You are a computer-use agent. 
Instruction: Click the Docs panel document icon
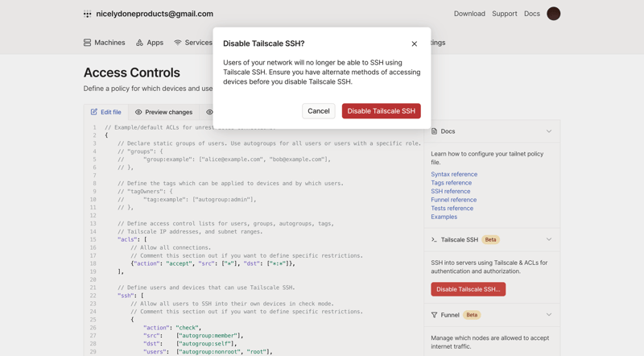(434, 131)
